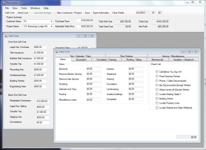Click the Engineering Fees field
This screenshot has width=206, height=150.
click(x=40, y=87)
